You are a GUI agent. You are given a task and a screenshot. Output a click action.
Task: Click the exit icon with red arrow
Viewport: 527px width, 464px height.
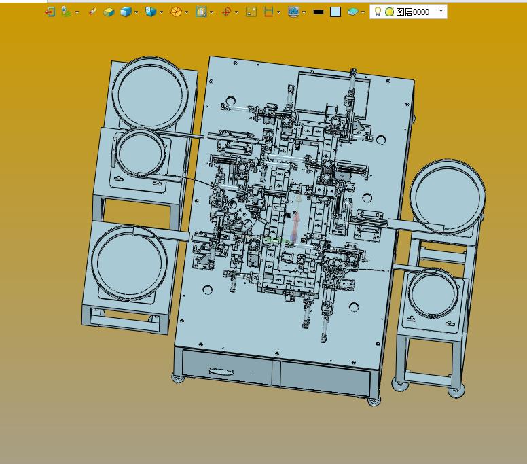click(50, 12)
